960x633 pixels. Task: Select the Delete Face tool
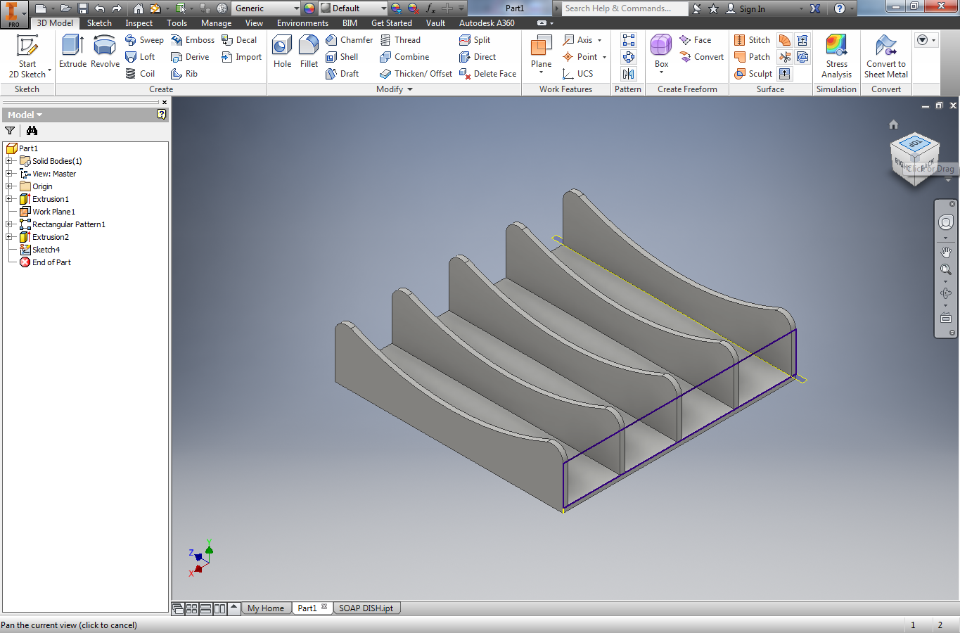coord(487,74)
